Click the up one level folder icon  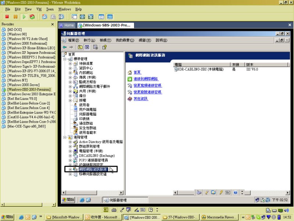pyautogui.click(x=80, y=47)
